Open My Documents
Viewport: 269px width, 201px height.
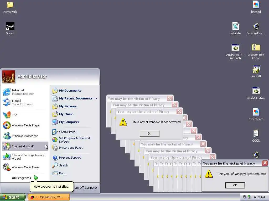(75, 90)
